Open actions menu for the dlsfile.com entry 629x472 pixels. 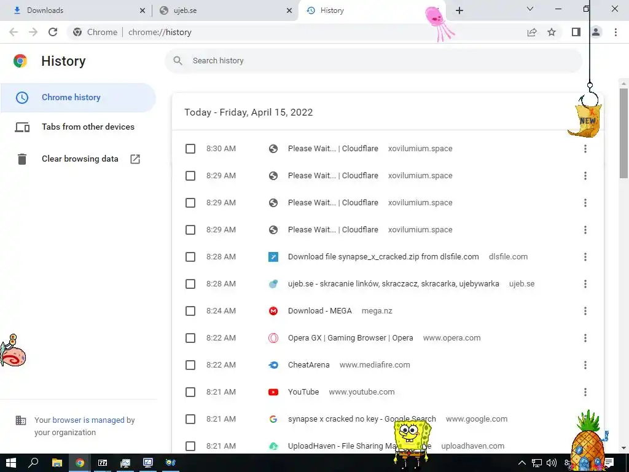click(x=585, y=257)
